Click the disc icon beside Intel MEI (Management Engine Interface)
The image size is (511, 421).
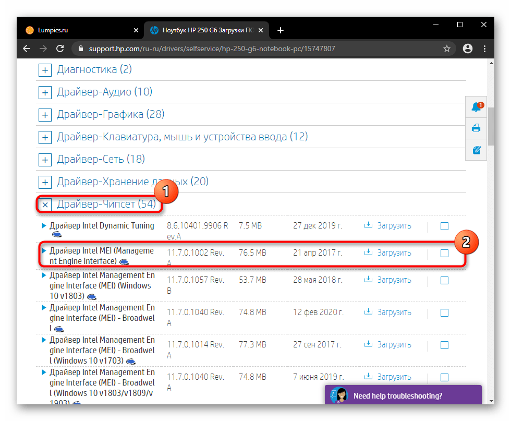(x=124, y=261)
